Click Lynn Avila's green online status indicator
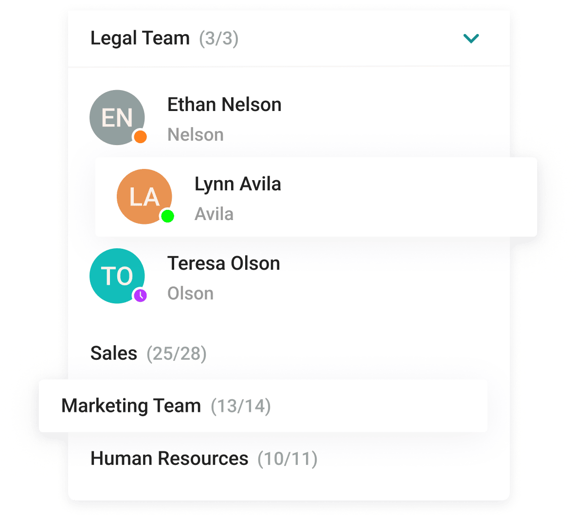Screen dimensions: 576x518 point(168,217)
